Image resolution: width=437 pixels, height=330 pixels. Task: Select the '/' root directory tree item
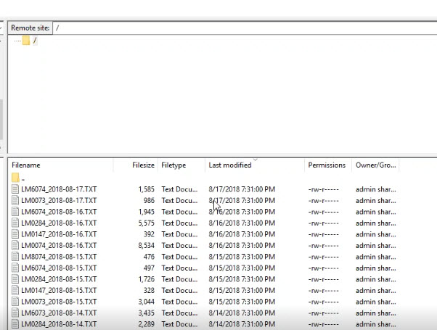click(34, 41)
